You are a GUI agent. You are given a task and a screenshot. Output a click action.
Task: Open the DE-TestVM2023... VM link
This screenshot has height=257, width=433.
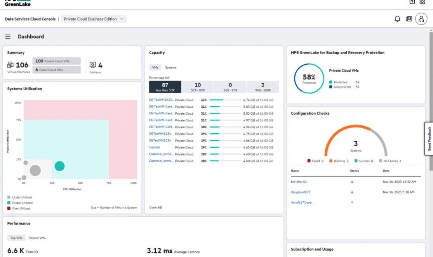pyautogui.click(x=161, y=100)
